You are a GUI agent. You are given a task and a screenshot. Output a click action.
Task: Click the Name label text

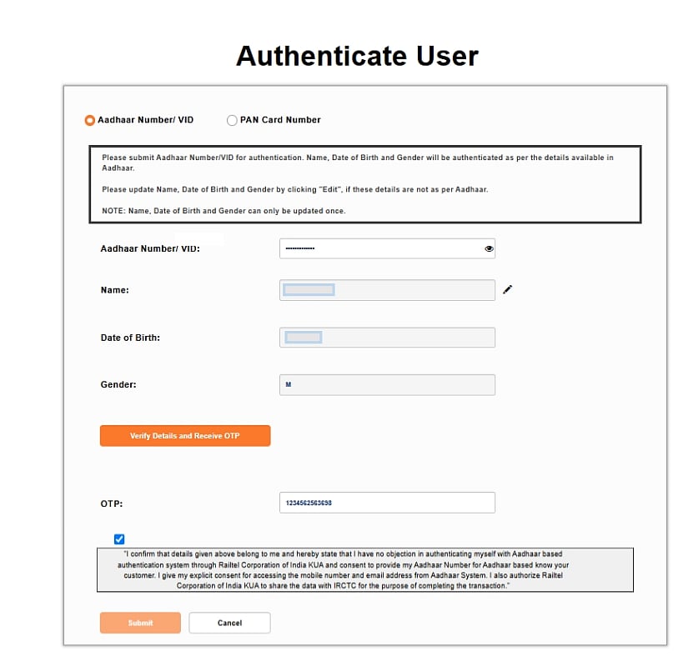[115, 290]
